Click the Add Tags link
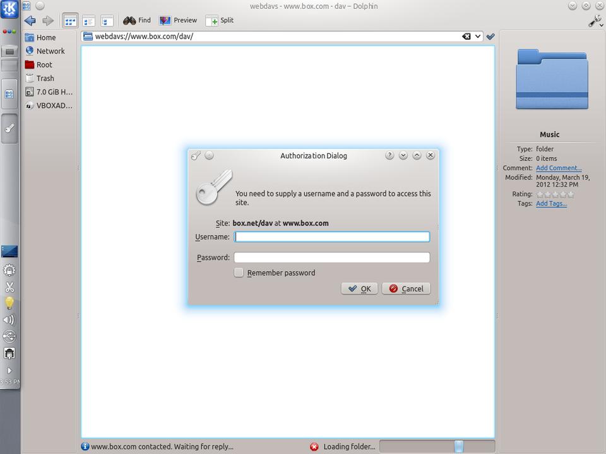 point(551,204)
